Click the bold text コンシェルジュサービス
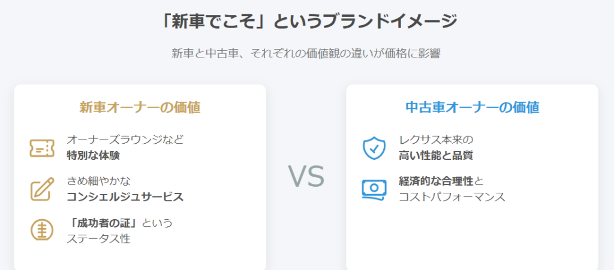The image size is (614, 270). pyautogui.click(x=125, y=197)
